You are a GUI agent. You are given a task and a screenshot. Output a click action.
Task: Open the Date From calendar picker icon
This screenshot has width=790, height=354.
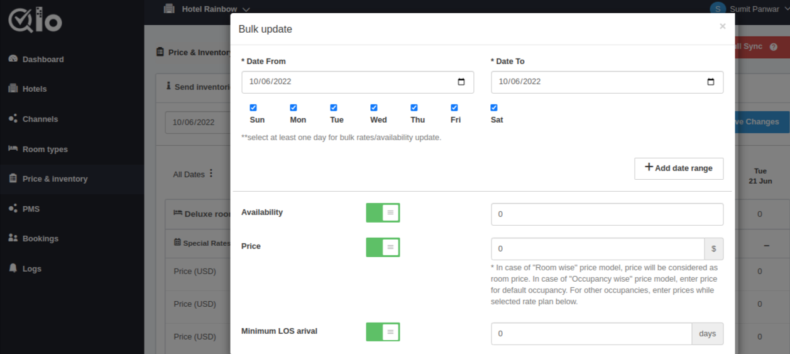click(461, 82)
